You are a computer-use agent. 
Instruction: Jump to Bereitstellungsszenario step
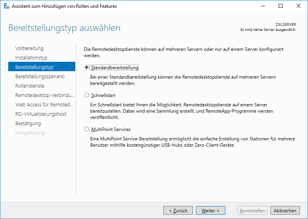[40, 77]
